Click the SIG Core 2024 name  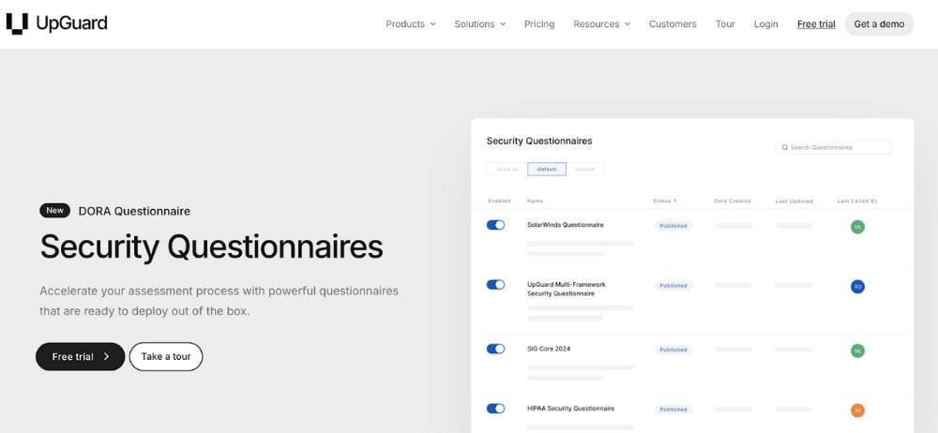[549, 349]
